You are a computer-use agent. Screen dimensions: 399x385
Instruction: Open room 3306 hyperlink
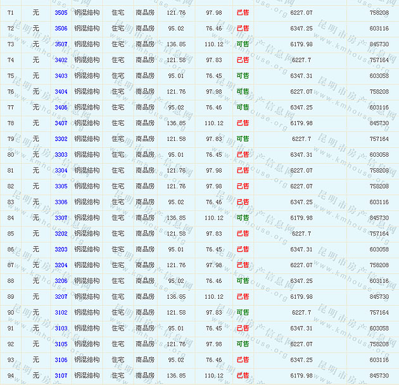(x=61, y=202)
